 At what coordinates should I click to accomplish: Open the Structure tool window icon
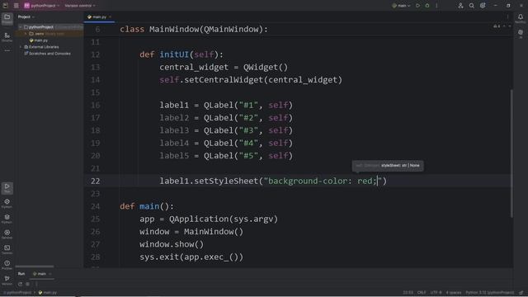7,37
